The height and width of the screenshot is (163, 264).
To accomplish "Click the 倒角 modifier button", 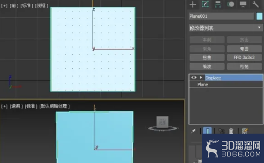I will 207,49.
